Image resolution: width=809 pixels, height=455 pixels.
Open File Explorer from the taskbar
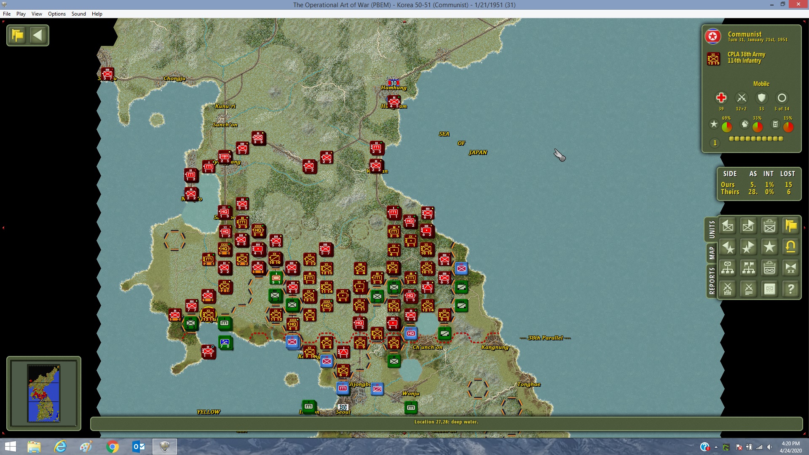tap(34, 447)
